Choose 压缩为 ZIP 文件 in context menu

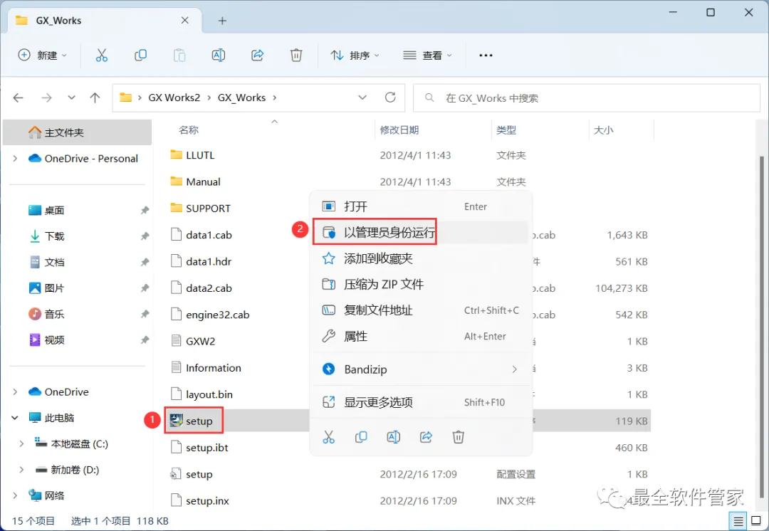(421, 285)
